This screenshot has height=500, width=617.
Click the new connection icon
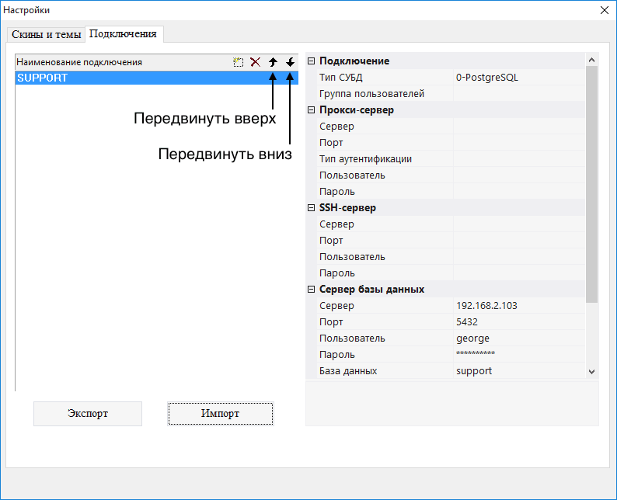239,62
